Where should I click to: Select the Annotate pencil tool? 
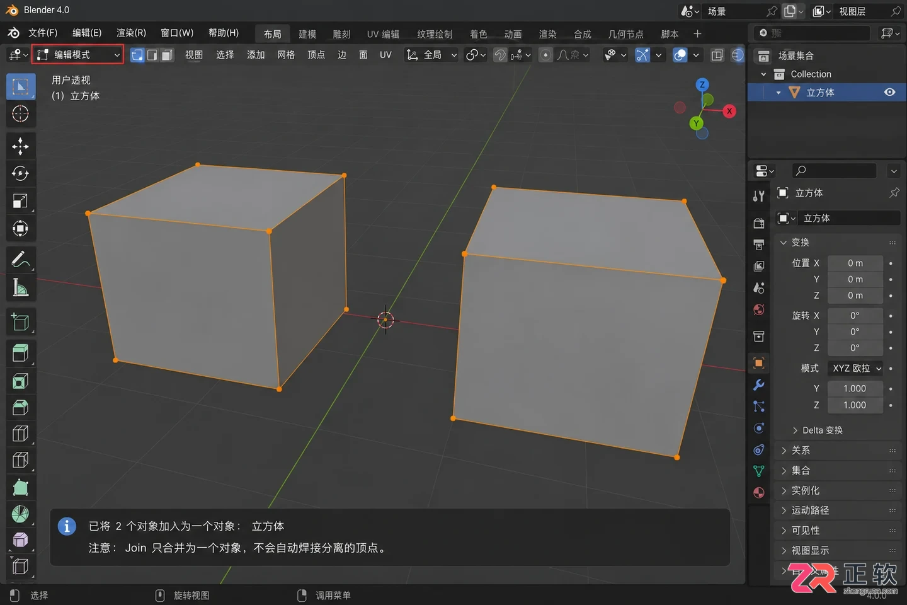[x=21, y=260]
